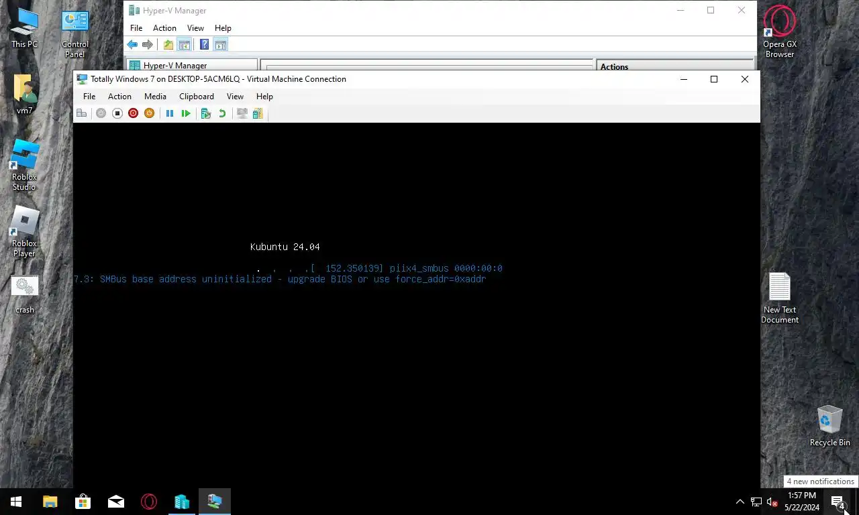Click the Kubuntu 24.04 boot text
The height and width of the screenshot is (515, 859).
pyautogui.click(x=285, y=247)
